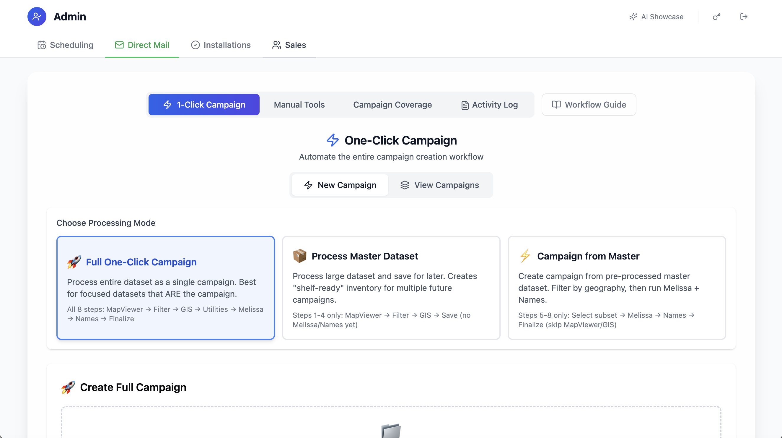
Task: Click package emoji on Process Master Dataset
Action: (x=300, y=256)
